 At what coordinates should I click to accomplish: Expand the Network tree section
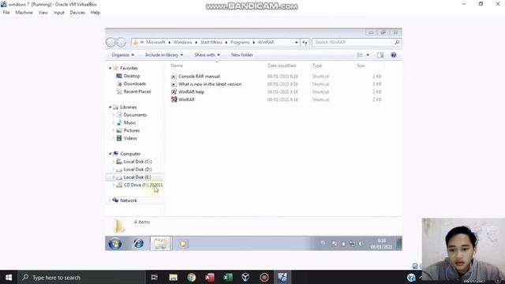coord(110,200)
